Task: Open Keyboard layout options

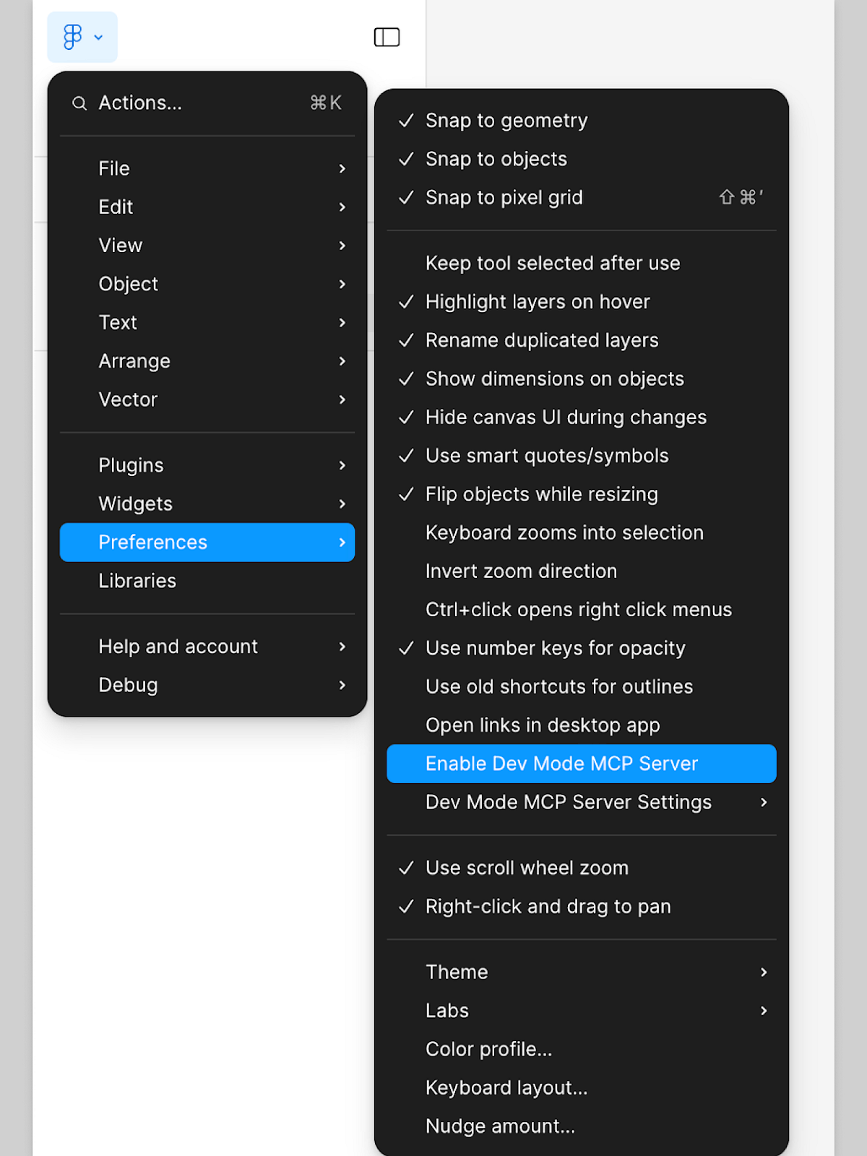Action: pos(506,1087)
